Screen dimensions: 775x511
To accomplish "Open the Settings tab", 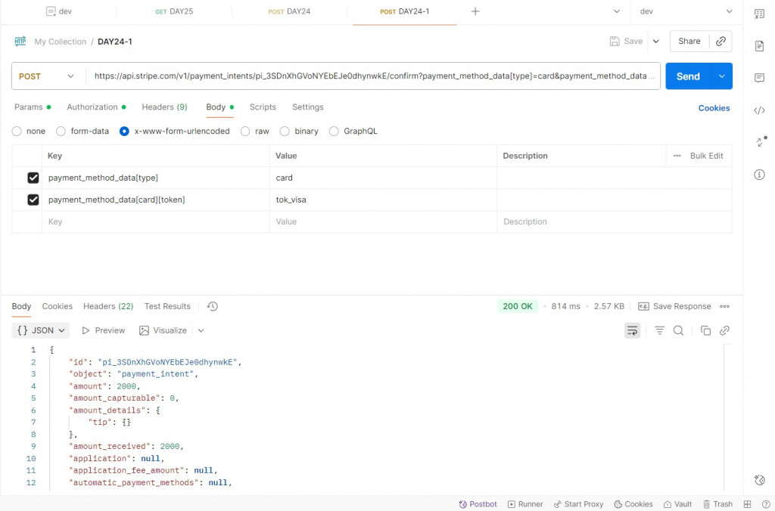I will pos(307,107).
